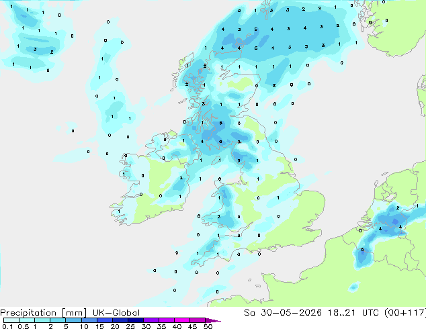Click the '0.5' legend scale label
Image resolution: width=426 pixels, height=329 pixels.
(24, 326)
